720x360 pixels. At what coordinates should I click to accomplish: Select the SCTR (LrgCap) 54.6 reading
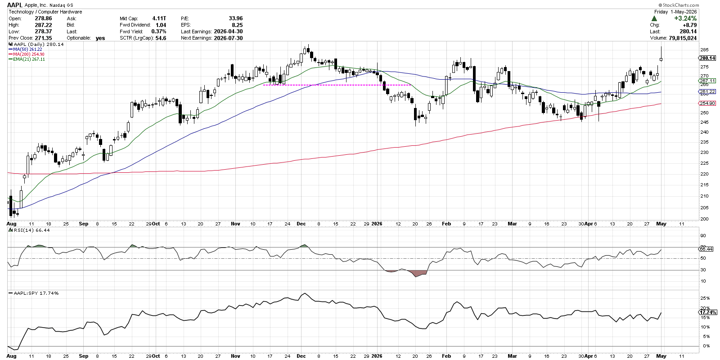[x=161, y=38]
